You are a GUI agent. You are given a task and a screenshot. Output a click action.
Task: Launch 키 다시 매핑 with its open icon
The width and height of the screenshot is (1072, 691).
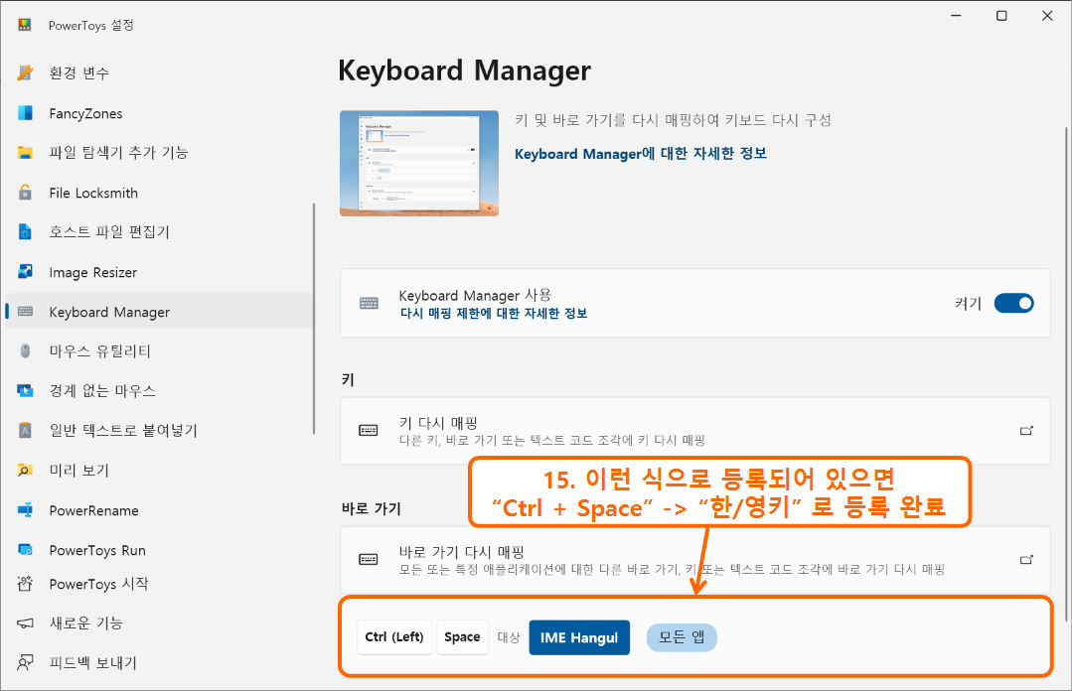pyautogui.click(x=1026, y=431)
